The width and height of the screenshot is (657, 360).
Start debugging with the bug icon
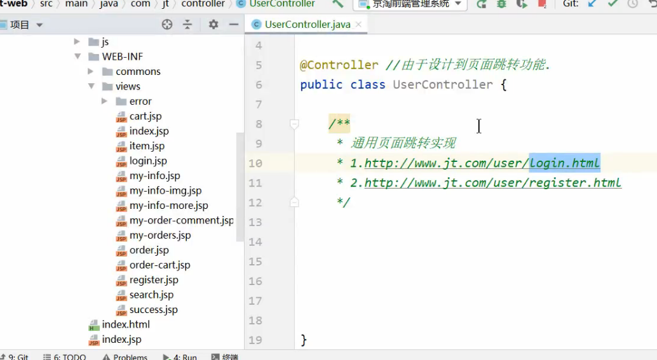tap(501, 4)
